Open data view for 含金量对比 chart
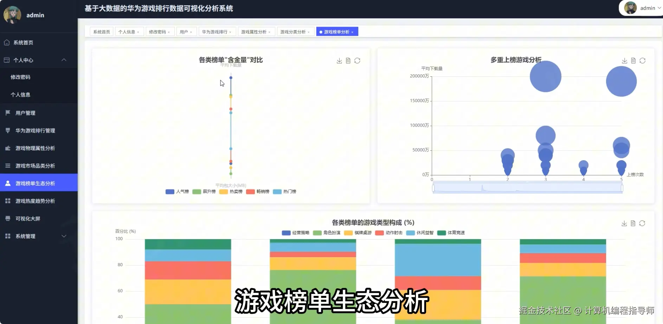The image size is (663, 324). click(348, 61)
